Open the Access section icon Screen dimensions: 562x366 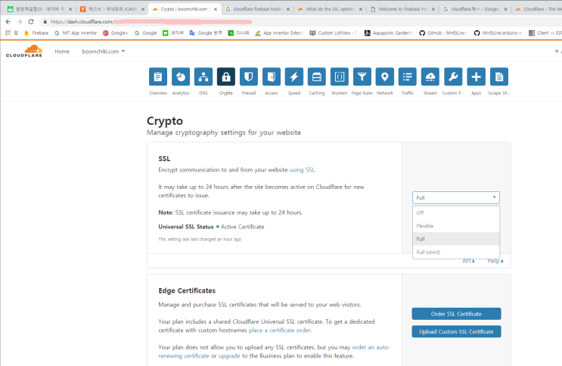click(x=272, y=76)
